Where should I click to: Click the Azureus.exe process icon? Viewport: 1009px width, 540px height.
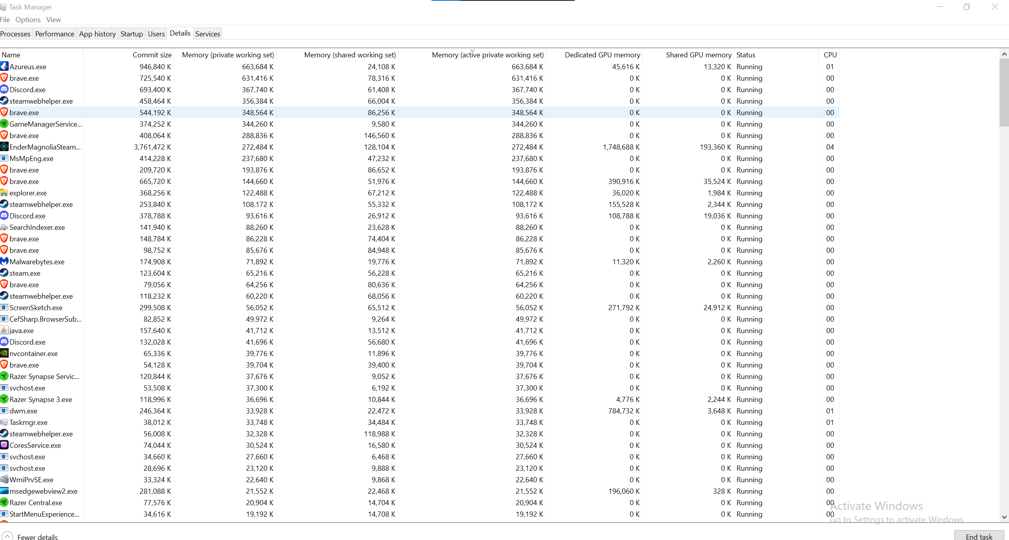click(4, 66)
